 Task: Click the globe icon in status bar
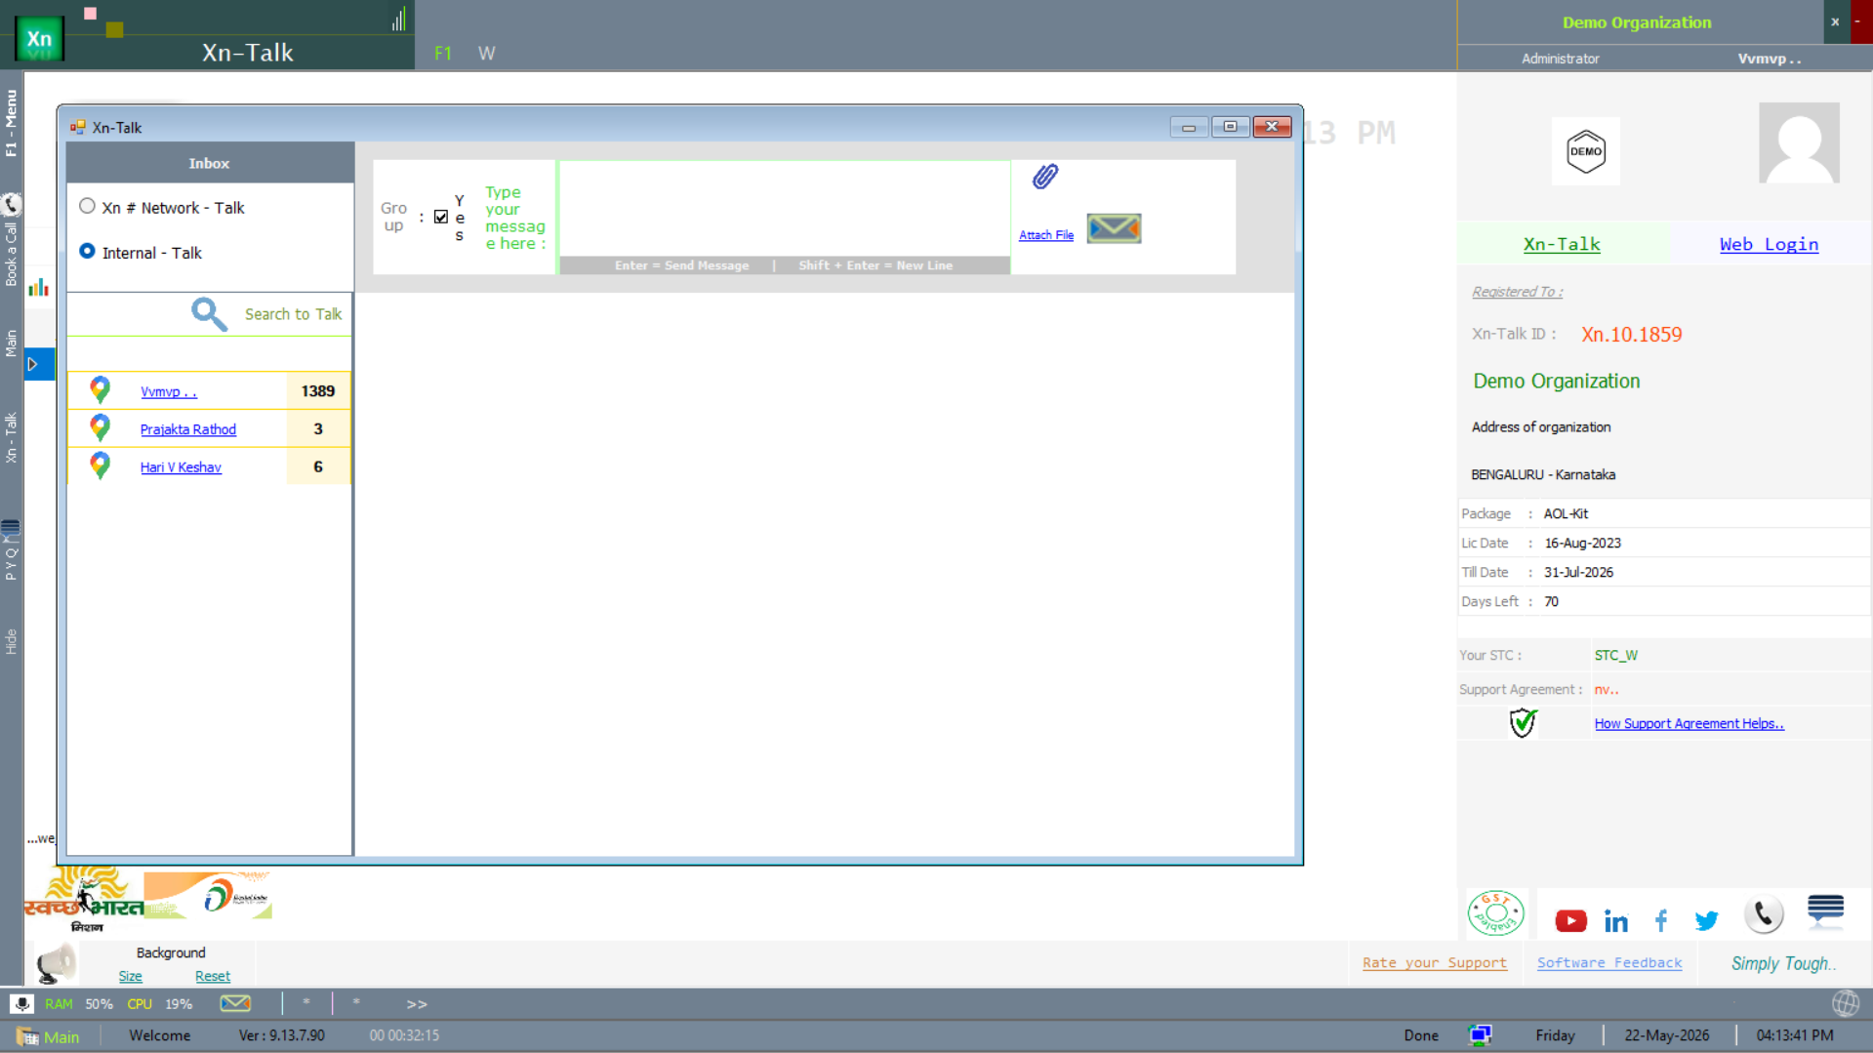(x=1845, y=1003)
